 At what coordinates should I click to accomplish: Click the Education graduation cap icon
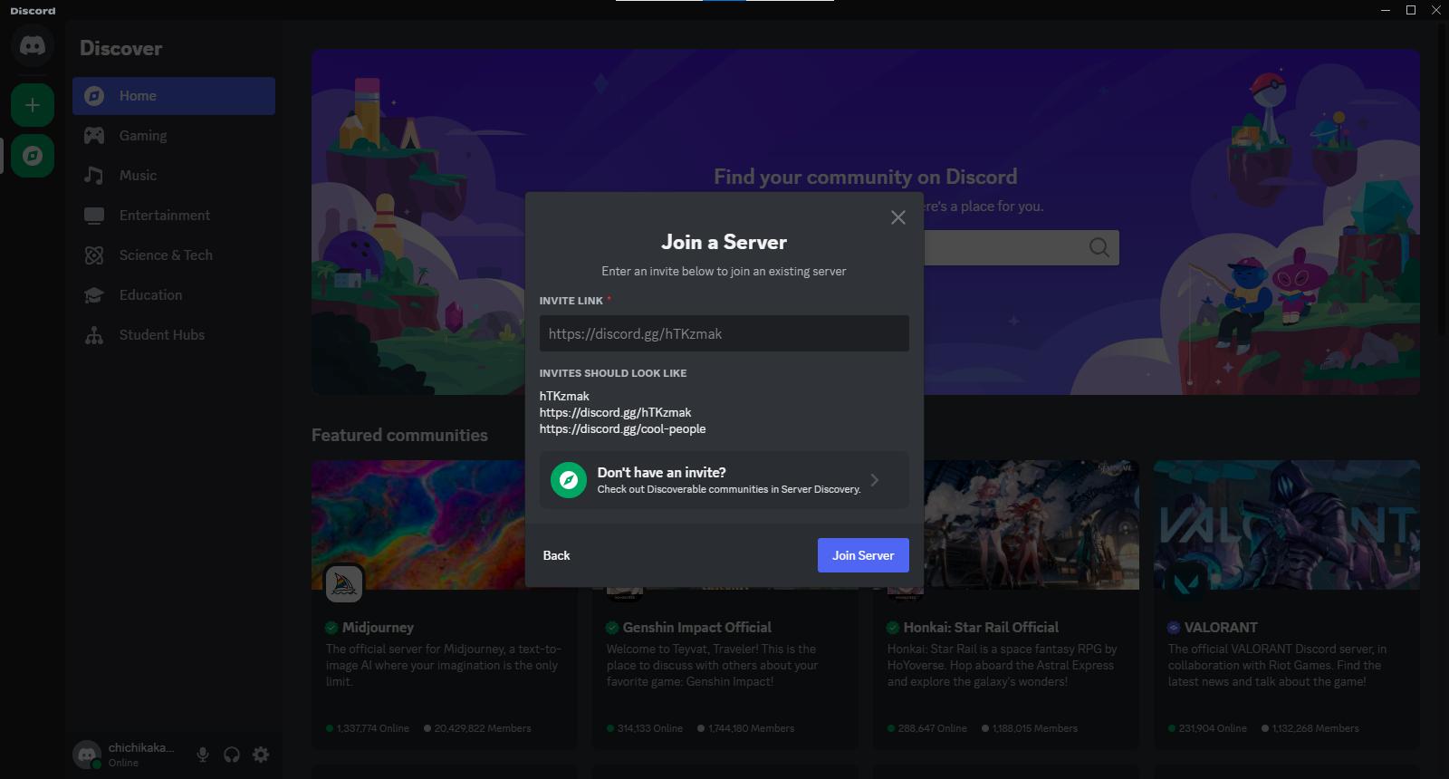point(94,295)
